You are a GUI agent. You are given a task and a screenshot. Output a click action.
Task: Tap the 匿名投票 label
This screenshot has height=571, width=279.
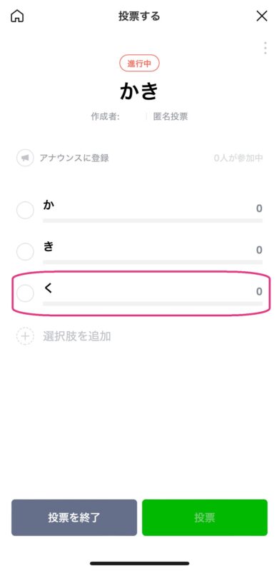(171, 116)
